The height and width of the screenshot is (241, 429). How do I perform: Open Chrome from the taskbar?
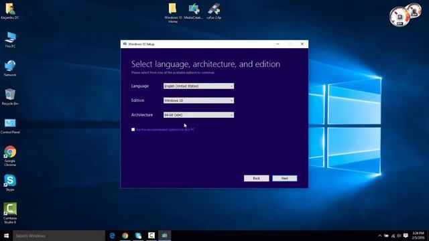pos(125,236)
